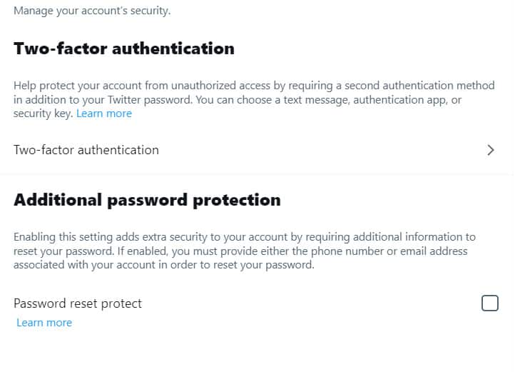
Task: Click the Additional password protection heading
Action: tap(147, 200)
